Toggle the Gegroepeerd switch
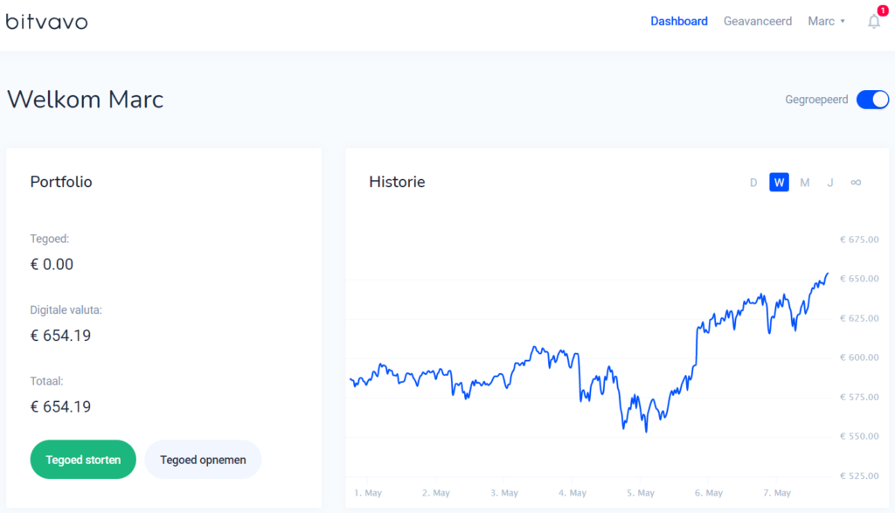 [872, 100]
